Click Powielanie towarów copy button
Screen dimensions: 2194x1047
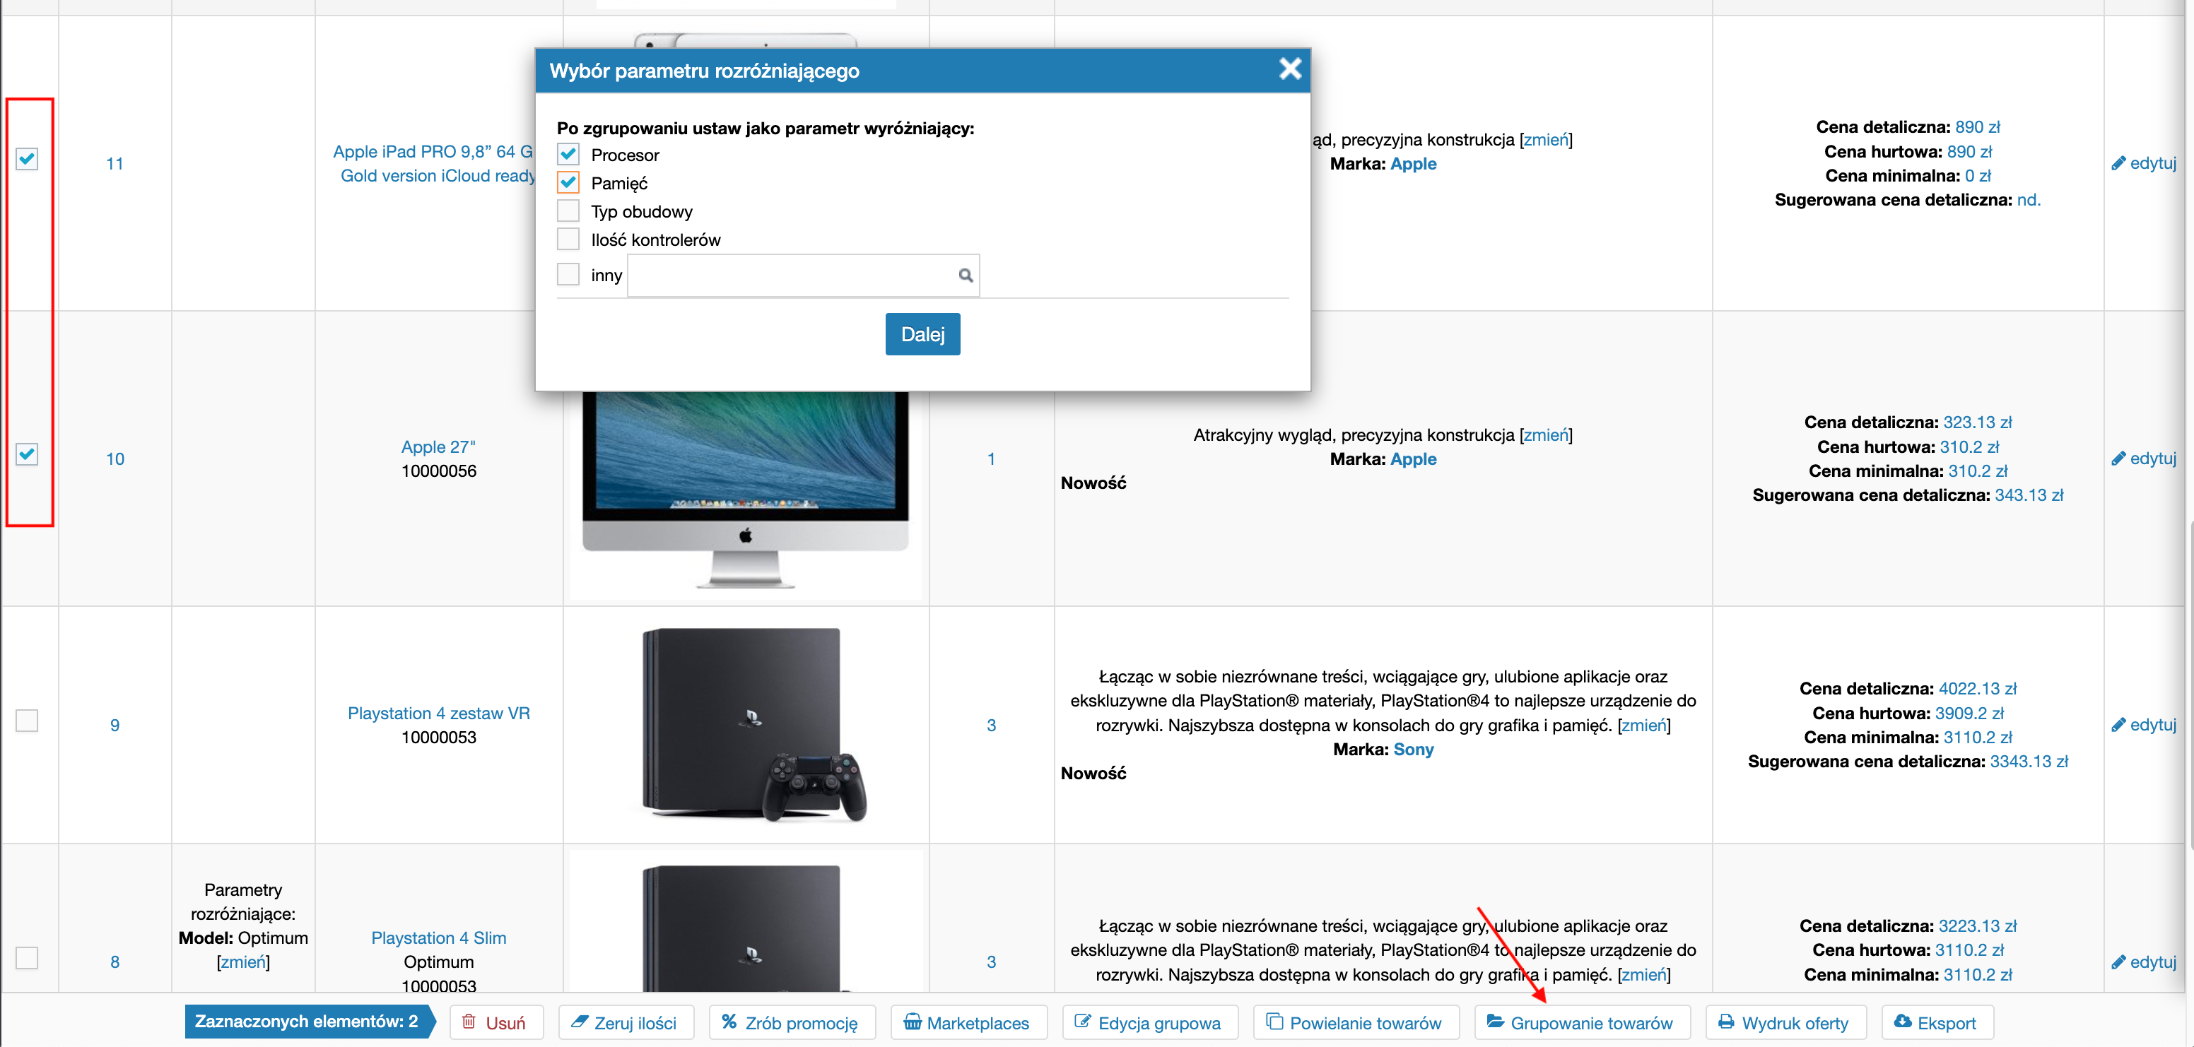click(x=1356, y=1022)
